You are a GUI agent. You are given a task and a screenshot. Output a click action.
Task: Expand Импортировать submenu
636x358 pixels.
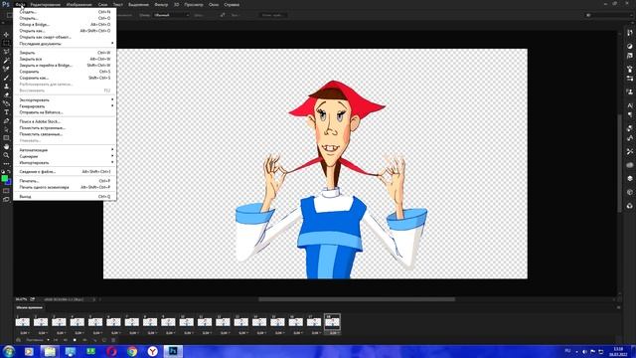point(65,163)
